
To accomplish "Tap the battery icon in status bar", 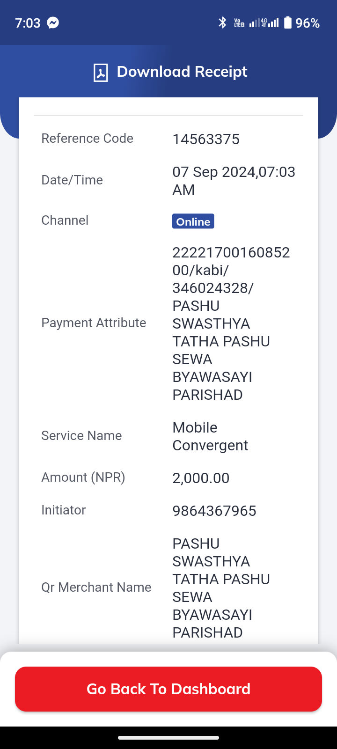I will click(287, 22).
